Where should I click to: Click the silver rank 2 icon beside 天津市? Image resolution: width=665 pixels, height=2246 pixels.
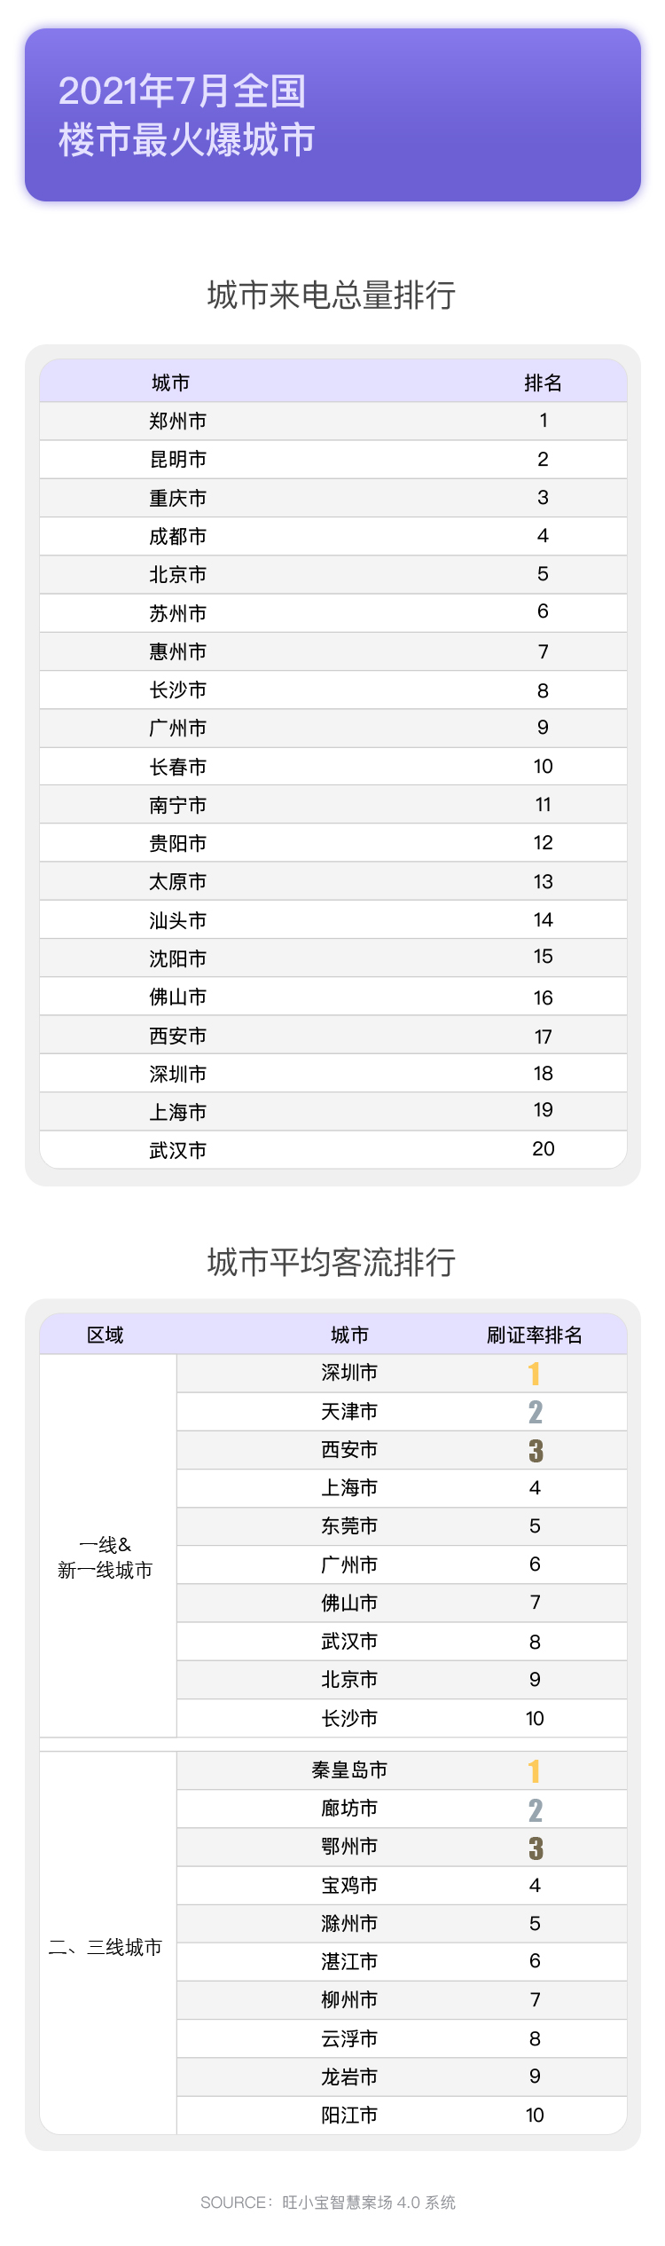coord(535,1412)
